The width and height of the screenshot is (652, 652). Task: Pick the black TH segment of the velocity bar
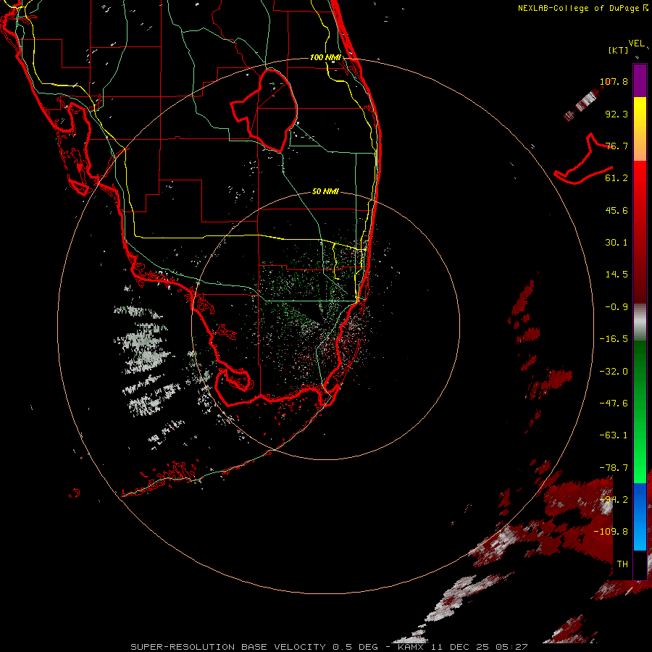pyautogui.click(x=640, y=564)
